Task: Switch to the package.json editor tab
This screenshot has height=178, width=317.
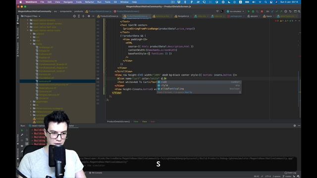Action: point(234,16)
